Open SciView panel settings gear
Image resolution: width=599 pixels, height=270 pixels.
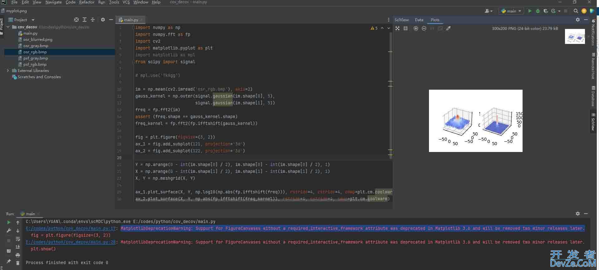577,20
